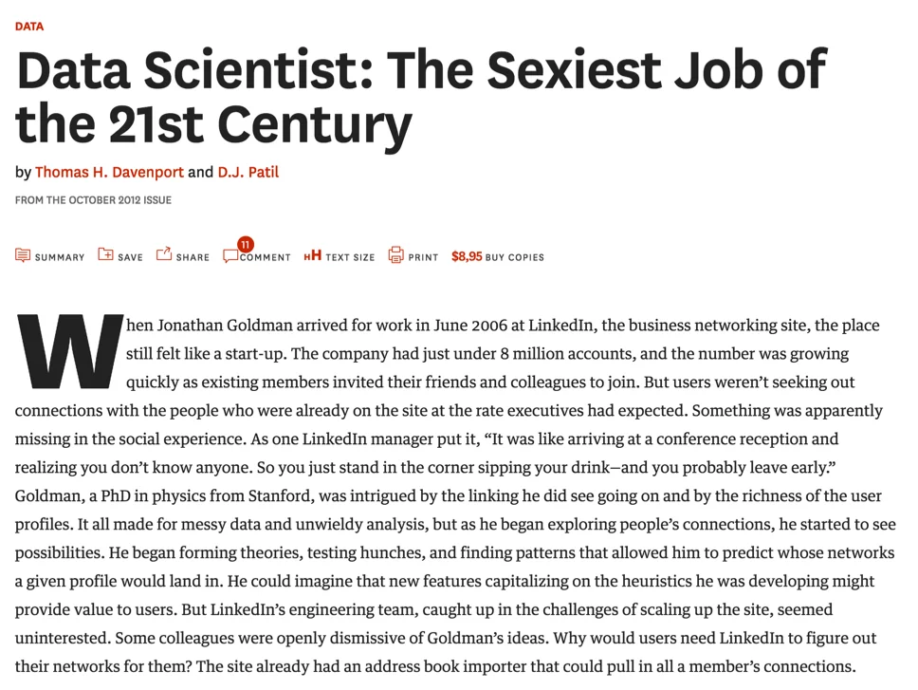Click the TEXT SIZE label
Screen dimensions: 918x690
click(350, 257)
